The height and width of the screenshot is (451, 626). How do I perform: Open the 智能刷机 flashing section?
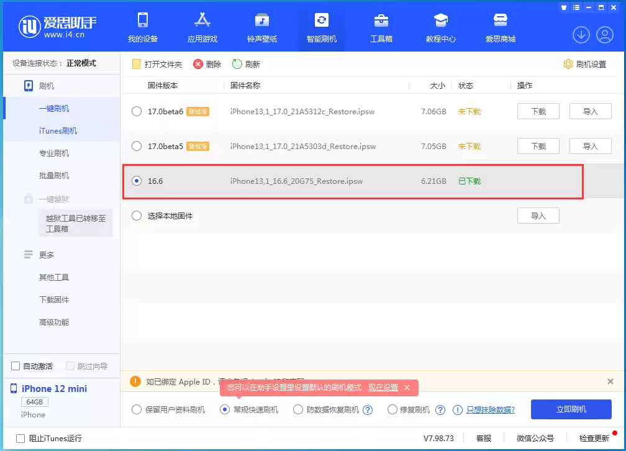coord(322,27)
